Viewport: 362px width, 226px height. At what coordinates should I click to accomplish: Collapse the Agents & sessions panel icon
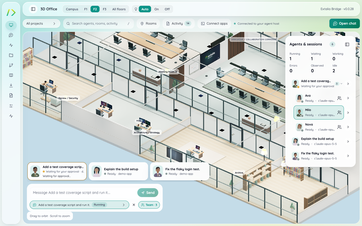click(x=347, y=44)
